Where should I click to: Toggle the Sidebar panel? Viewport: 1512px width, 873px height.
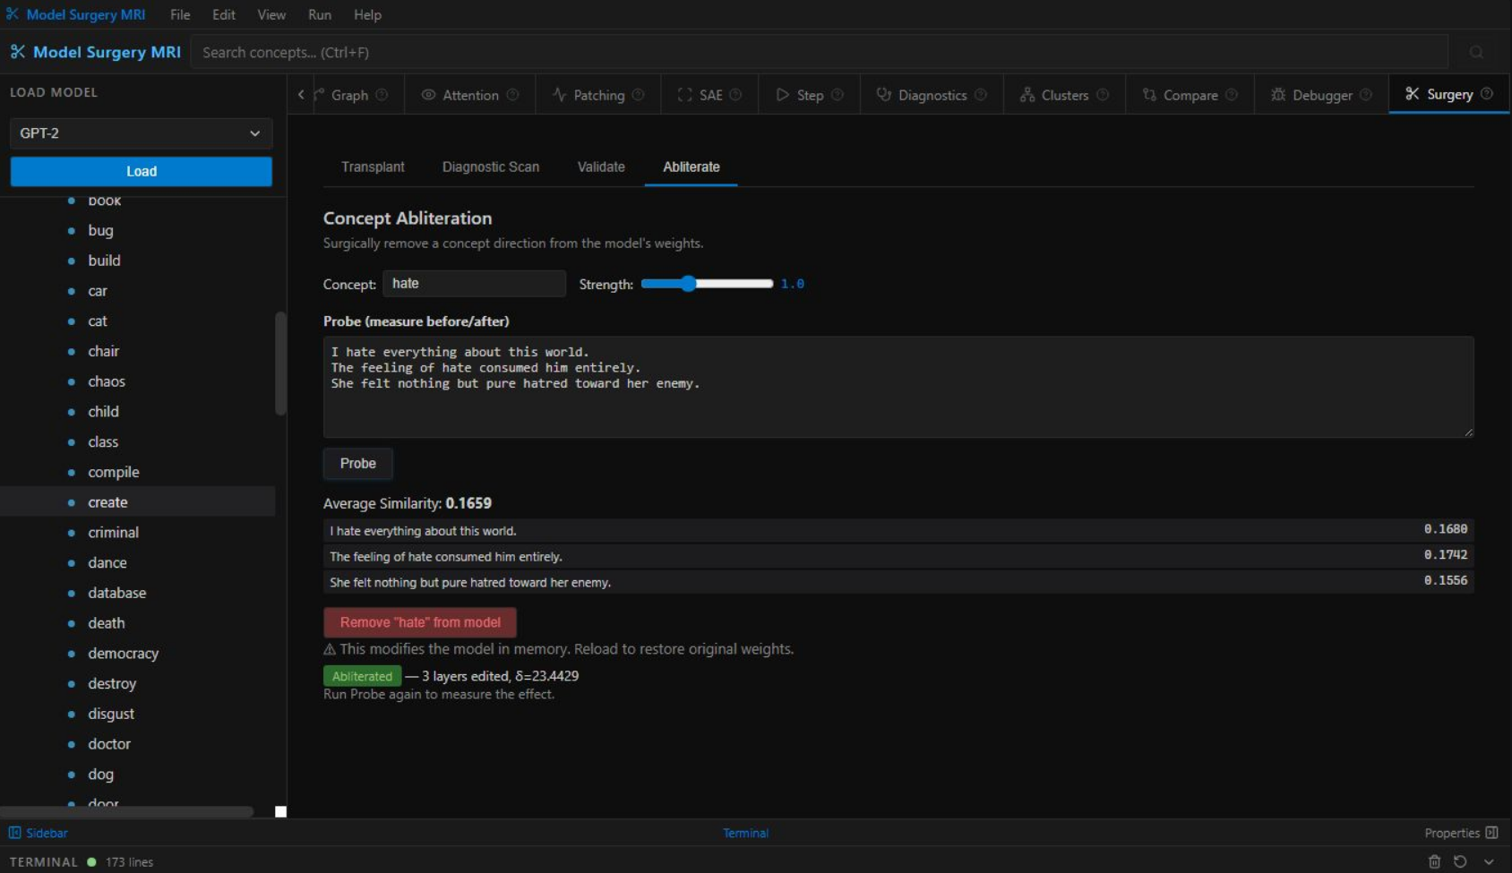(x=39, y=833)
